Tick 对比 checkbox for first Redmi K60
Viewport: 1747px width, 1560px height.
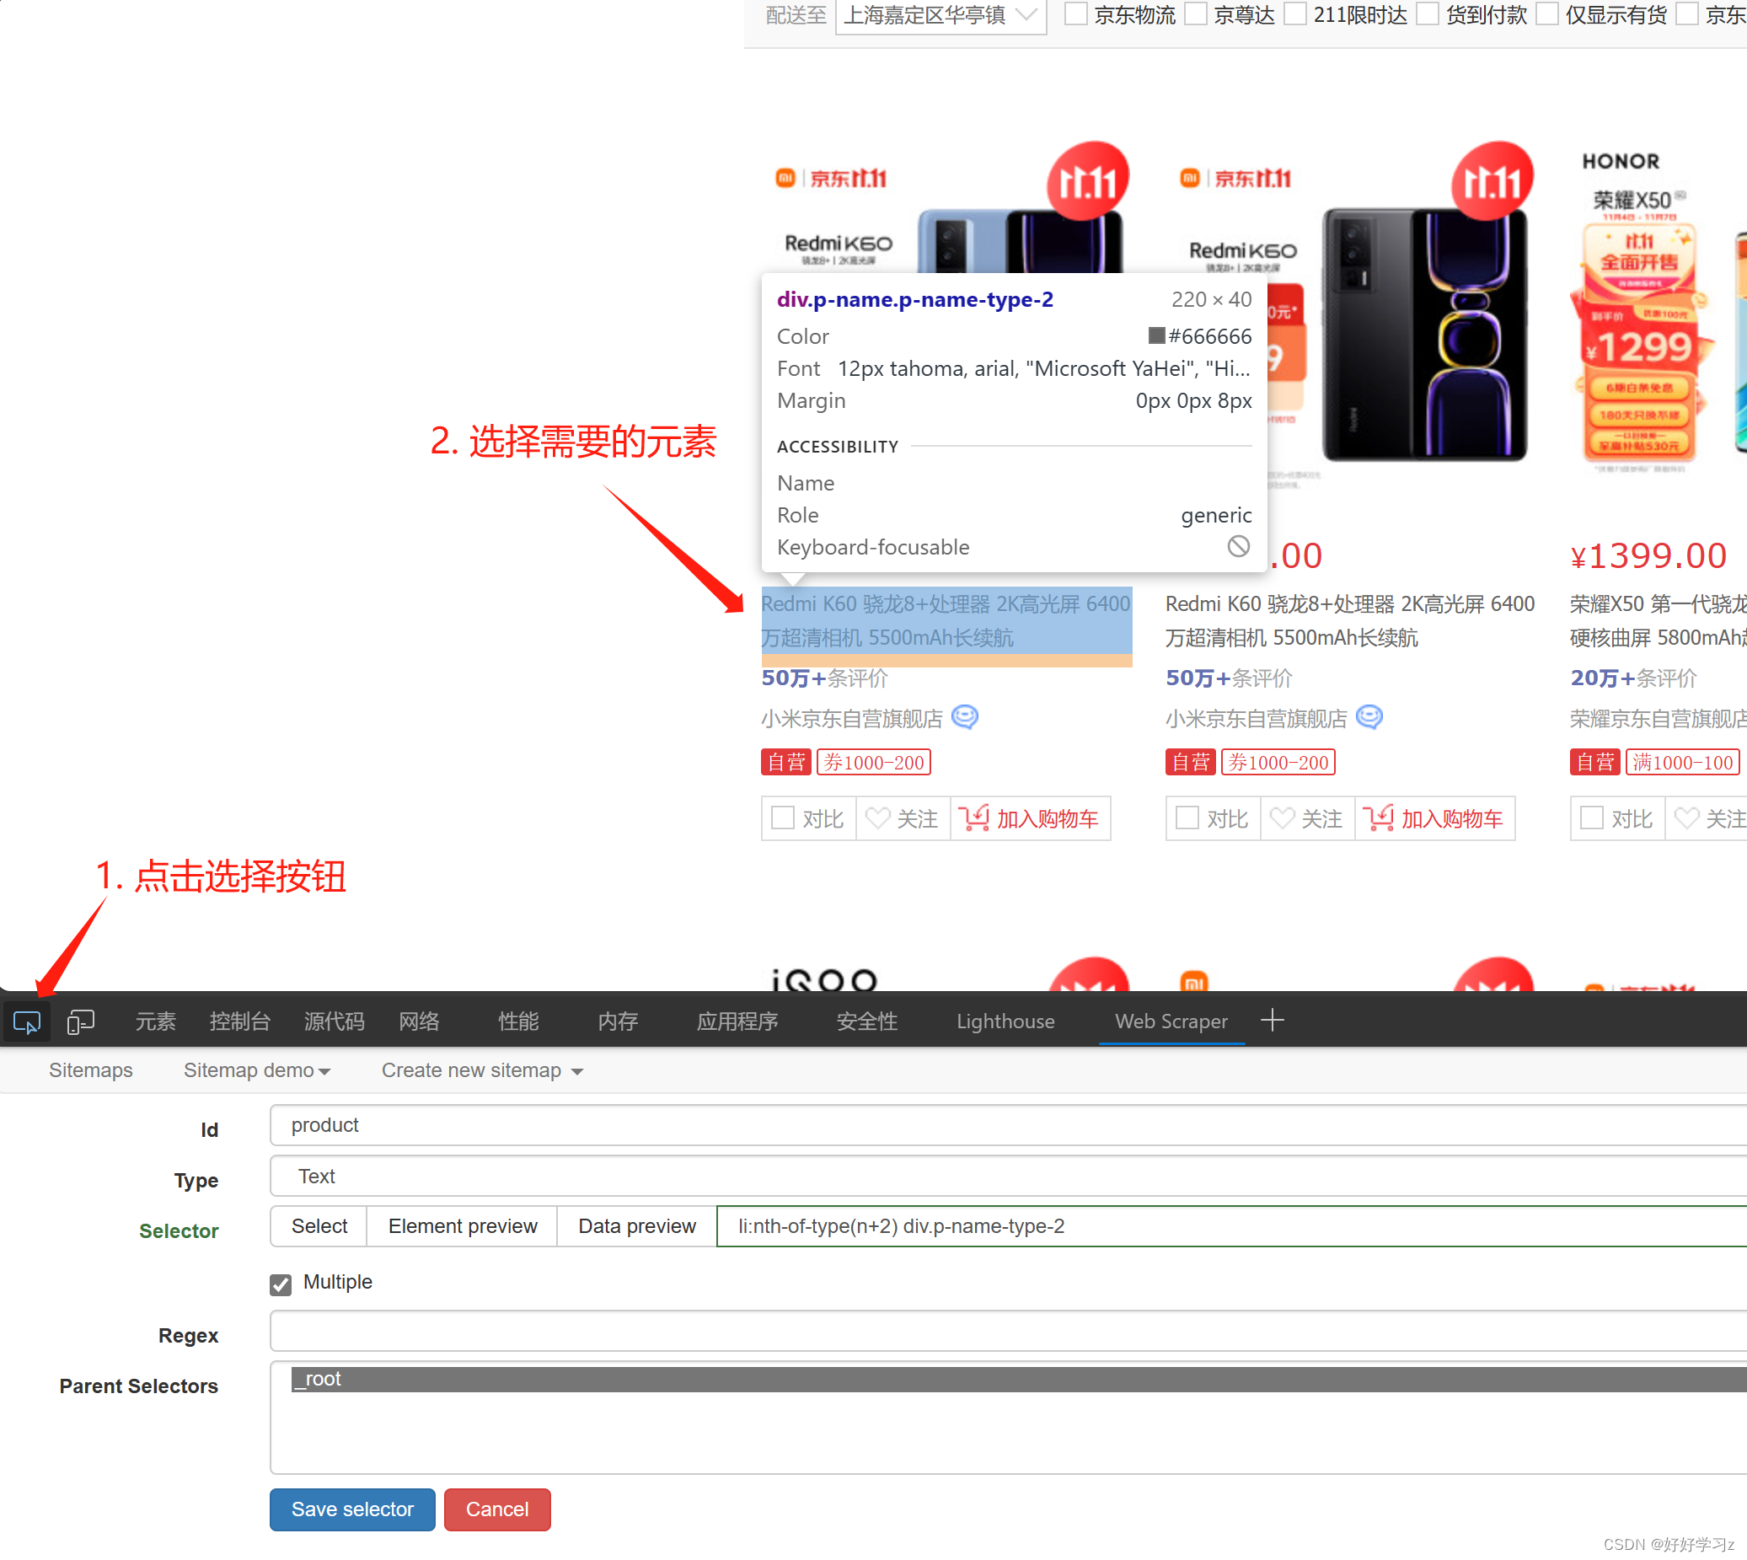pyautogui.click(x=783, y=818)
